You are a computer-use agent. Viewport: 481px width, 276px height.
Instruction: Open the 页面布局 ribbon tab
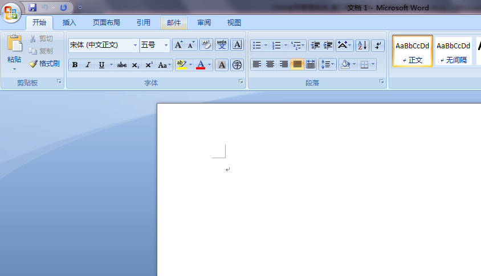[x=107, y=23]
